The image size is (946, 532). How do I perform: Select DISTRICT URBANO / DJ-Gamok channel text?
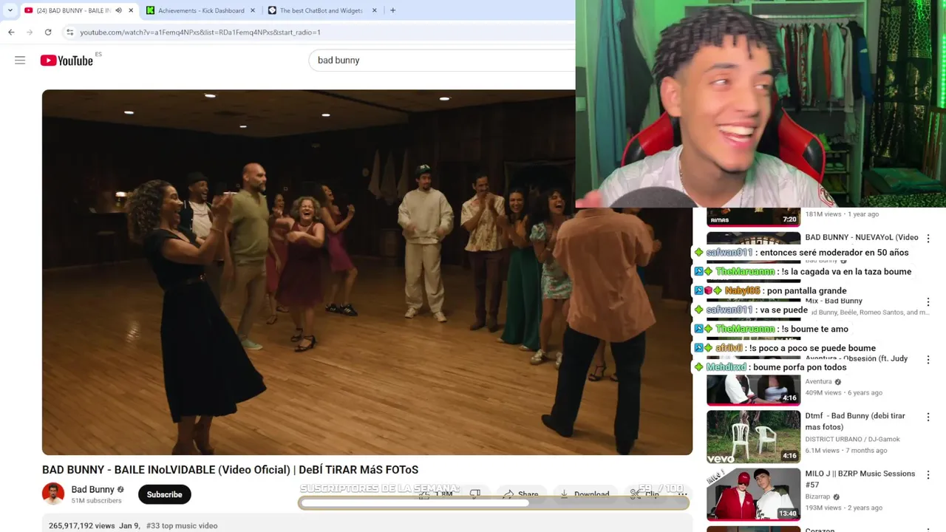[852, 439]
